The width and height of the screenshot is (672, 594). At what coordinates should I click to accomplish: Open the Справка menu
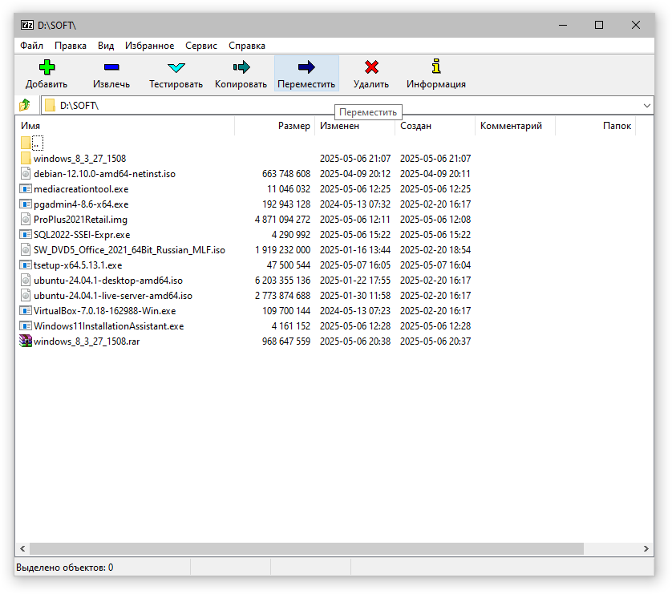[x=247, y=46]
